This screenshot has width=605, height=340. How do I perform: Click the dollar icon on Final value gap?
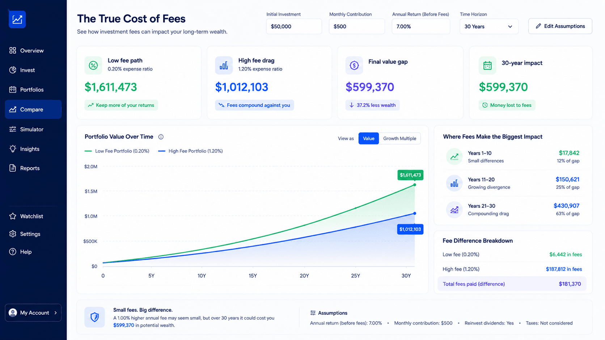pyautogui.click(x=354, y=65)
